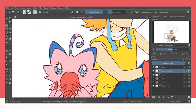
Task: Adjust the Rotation stepper arrows
Action: coord(190,50)
